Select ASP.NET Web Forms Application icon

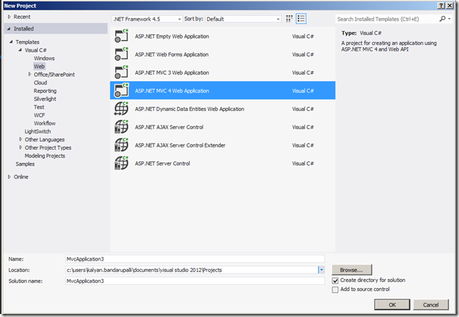(x=121, y=54)
